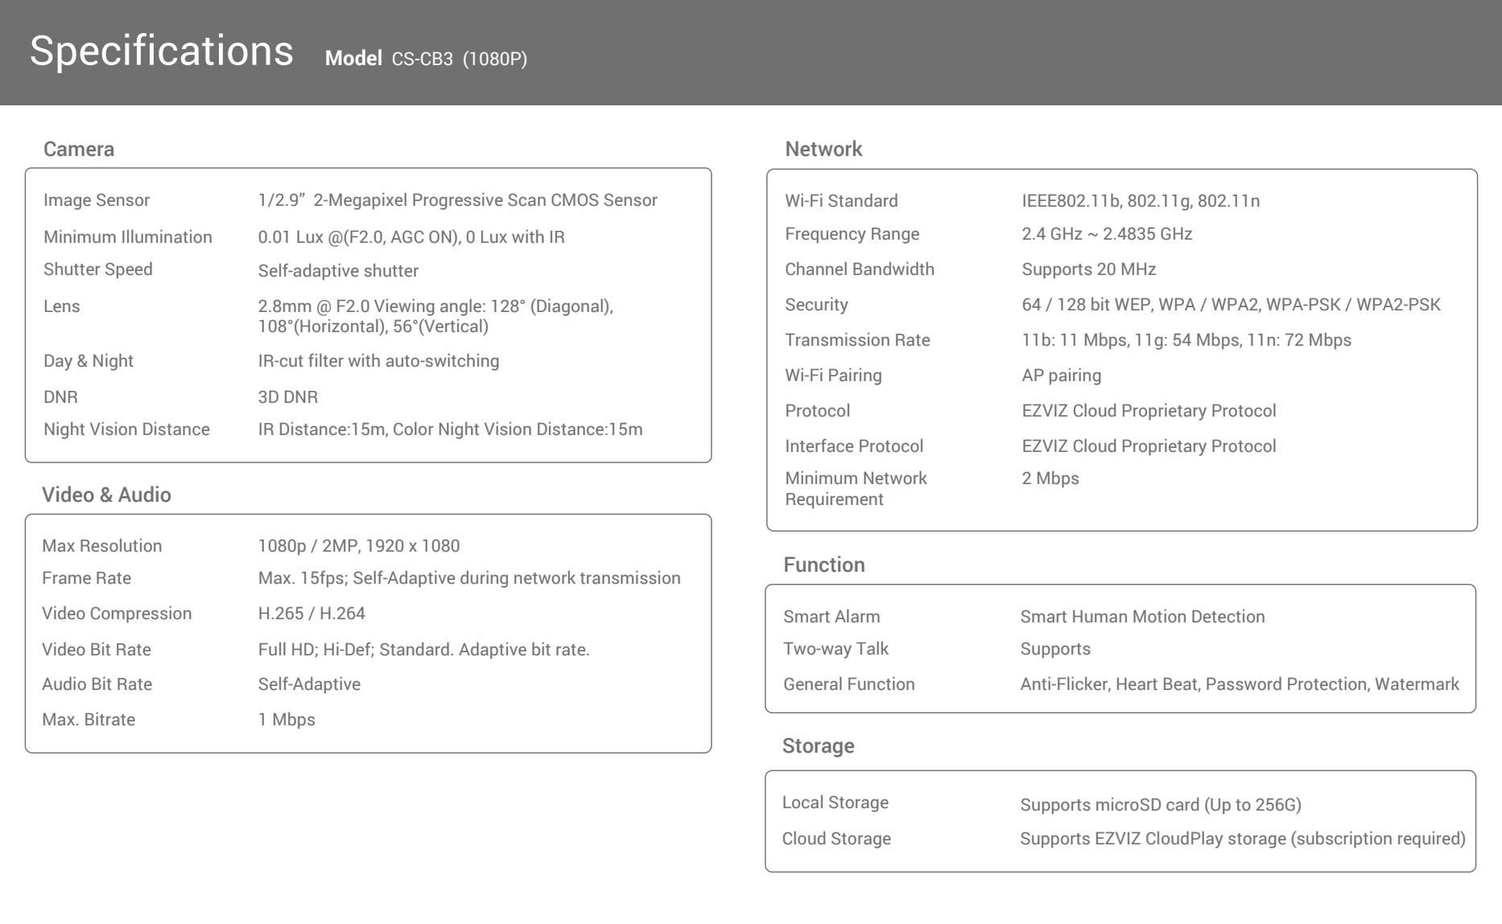Screen dimensions: 1502x924
Task: Select the Smart Human Motion Detection text
Action: point(1142,617)
